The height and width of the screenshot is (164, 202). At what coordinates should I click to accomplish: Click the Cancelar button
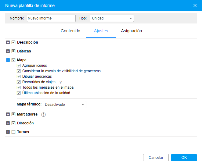coord(156,158)
